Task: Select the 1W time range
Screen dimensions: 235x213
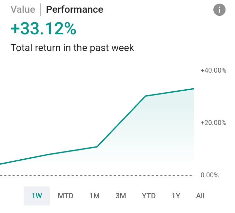Action: click(x=37, y=196)
